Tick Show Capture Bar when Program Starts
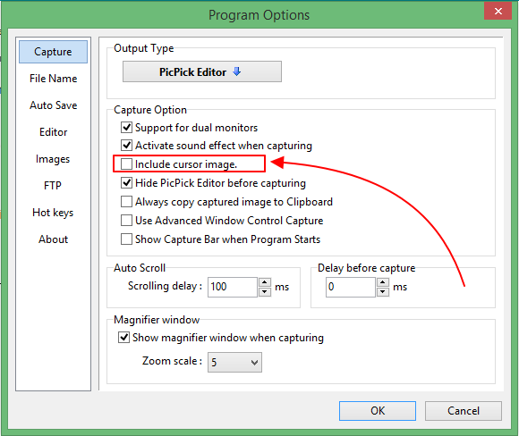 (126, 239)
